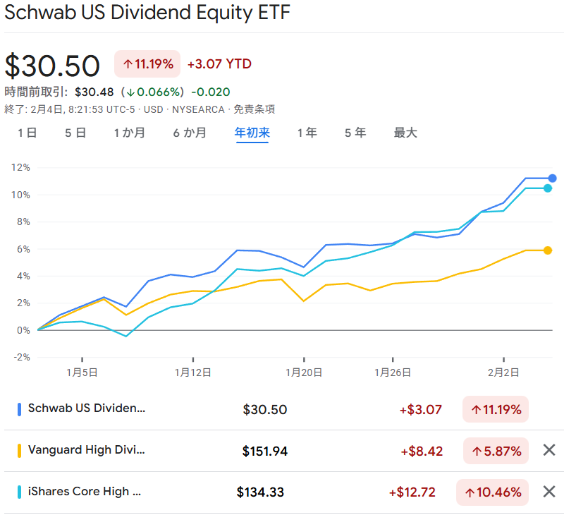Open the Vanguard High Divi… row
Screen dimensions: 564x515
[x=86, y=450]
